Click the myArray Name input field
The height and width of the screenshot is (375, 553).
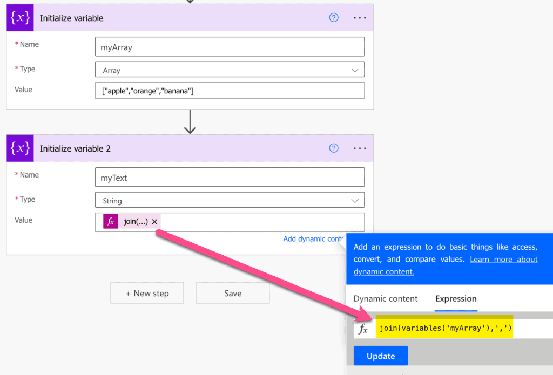(x=230, y=46)
